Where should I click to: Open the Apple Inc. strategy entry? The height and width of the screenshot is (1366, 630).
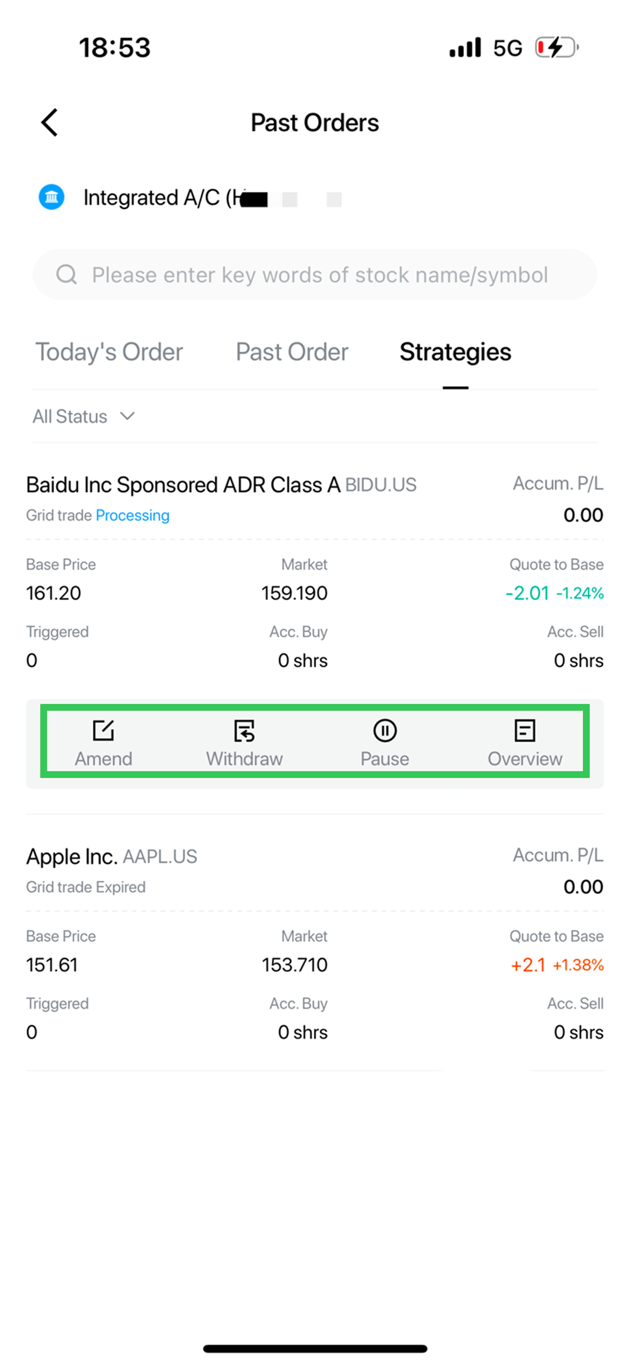point(71,856)
